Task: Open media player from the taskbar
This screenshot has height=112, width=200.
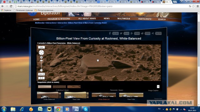Action: point(67,109)
